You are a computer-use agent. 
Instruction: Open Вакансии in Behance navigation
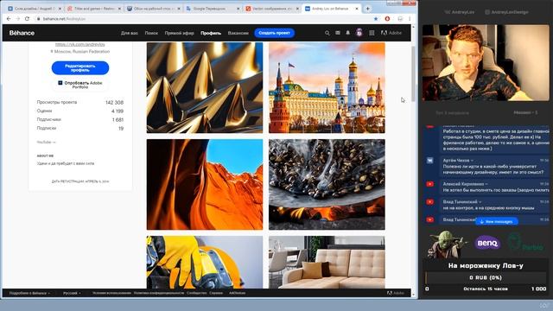238,33
